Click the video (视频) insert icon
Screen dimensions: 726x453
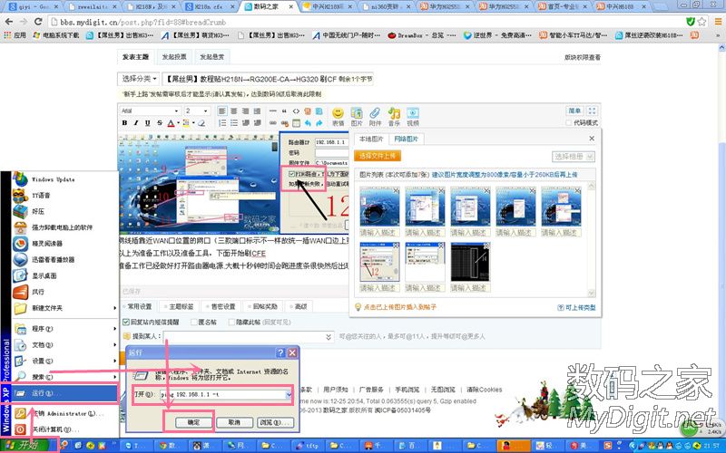pyautogui.click(x=413, y=113)
